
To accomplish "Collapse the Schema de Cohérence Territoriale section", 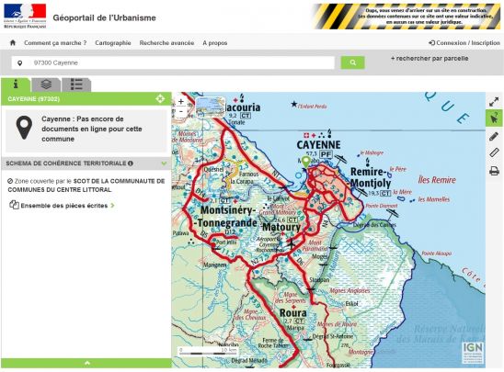I will (x=164, y=163).
